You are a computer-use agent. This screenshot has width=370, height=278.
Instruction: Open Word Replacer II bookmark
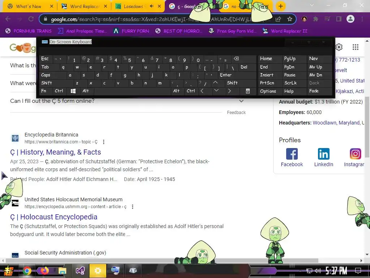[x=285, y=31]
